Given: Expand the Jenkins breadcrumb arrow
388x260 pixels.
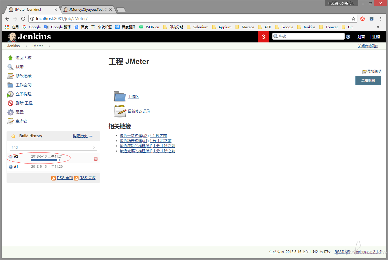Looking at the screenshot, I should [27, 46].
